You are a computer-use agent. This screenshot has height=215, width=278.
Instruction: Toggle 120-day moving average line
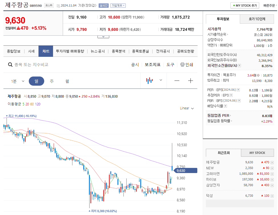point(38,104)
